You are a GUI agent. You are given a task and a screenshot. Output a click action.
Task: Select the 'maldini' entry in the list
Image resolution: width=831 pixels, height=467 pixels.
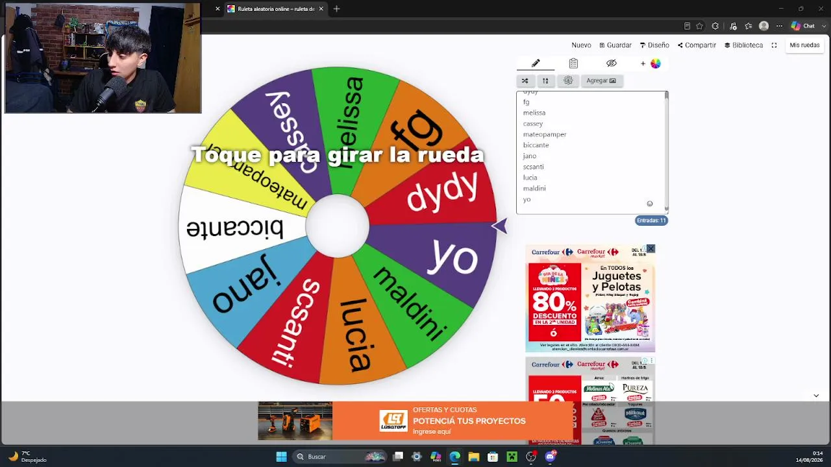534,188
